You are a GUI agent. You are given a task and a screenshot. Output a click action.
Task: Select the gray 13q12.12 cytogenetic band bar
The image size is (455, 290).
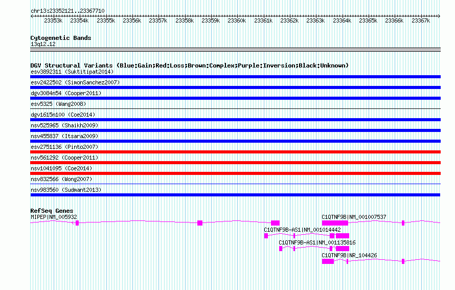tap(235, 50)
